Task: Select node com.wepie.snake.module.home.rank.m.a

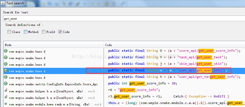Action: coord(55,104)
